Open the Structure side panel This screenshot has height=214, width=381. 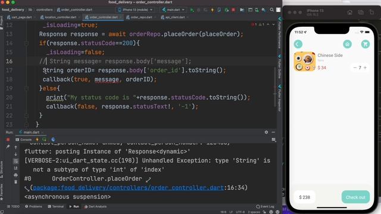pyautogui.click(x=2, y=169)
